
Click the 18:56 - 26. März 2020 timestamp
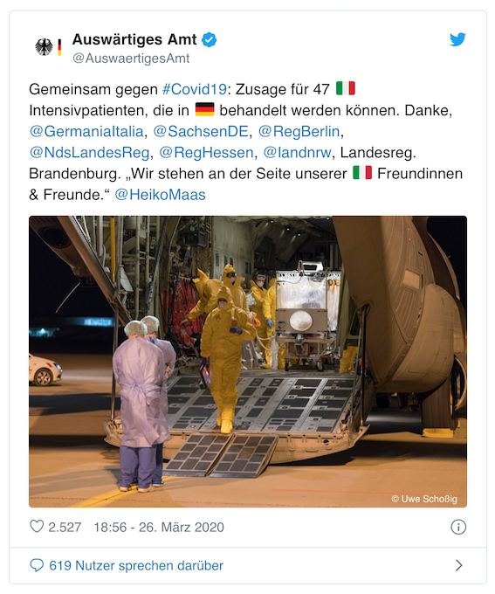pyautogui.click(x=159, y=527)
